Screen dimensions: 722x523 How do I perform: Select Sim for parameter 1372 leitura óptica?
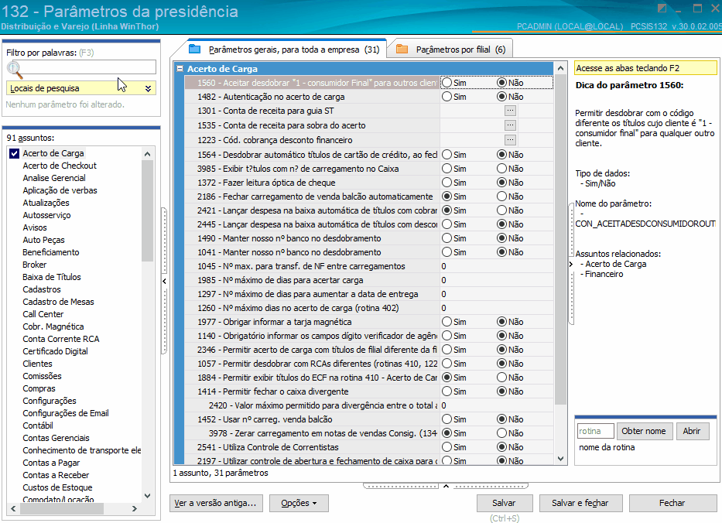(447, 183)
